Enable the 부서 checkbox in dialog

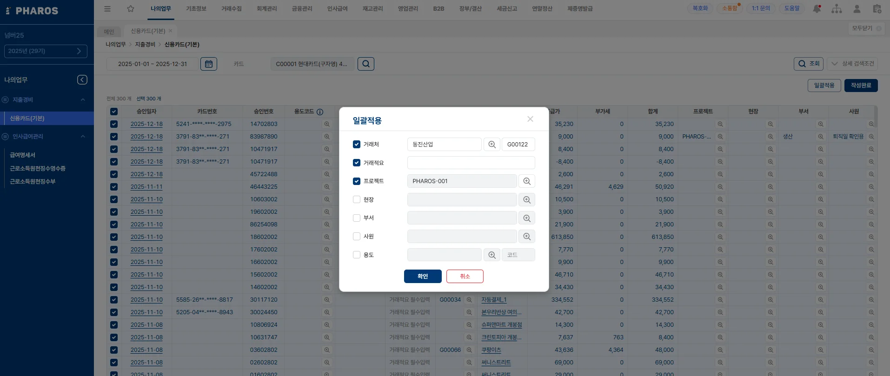(x=357, y=218)
